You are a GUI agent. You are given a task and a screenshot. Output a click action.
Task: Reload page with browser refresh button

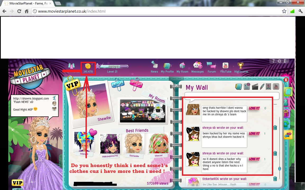pyautogui.click(x=19, y=11)
